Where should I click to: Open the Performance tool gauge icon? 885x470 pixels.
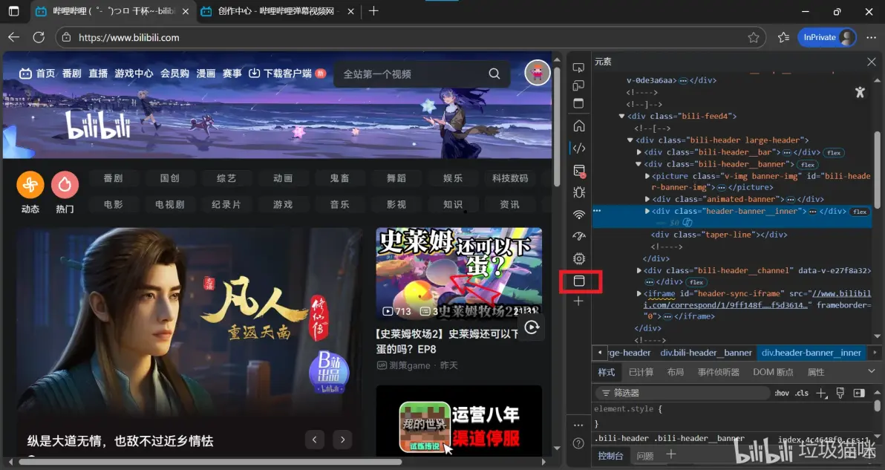click(578, 236)
